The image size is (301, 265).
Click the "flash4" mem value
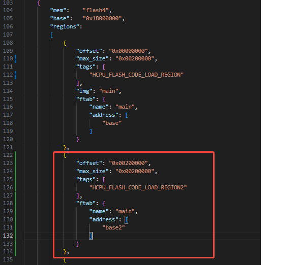[96, 10]
